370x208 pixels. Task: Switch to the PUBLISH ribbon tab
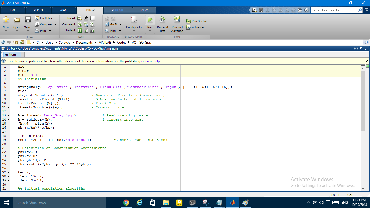118,10
